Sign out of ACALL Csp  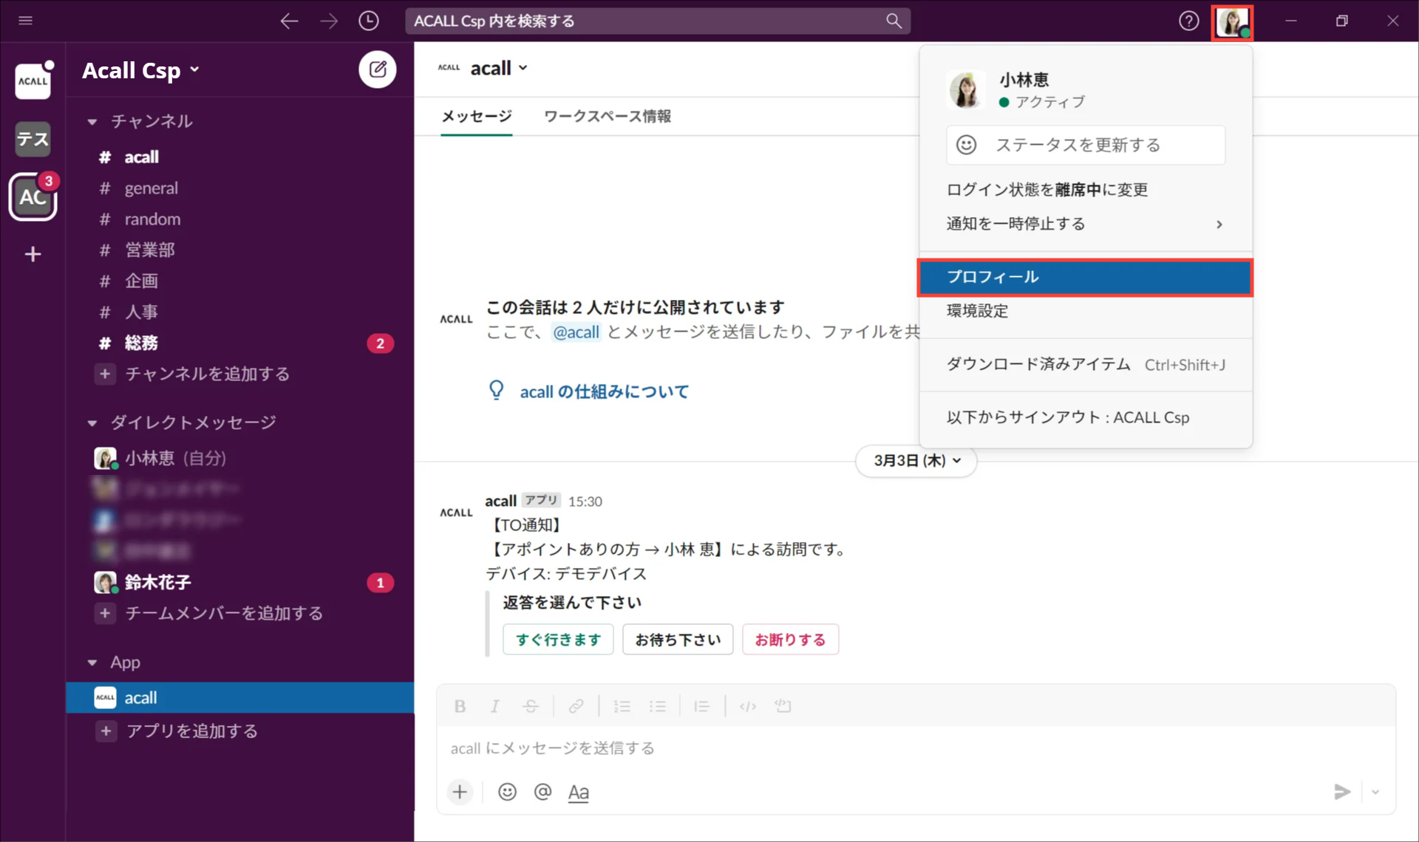click(1085, 417)
